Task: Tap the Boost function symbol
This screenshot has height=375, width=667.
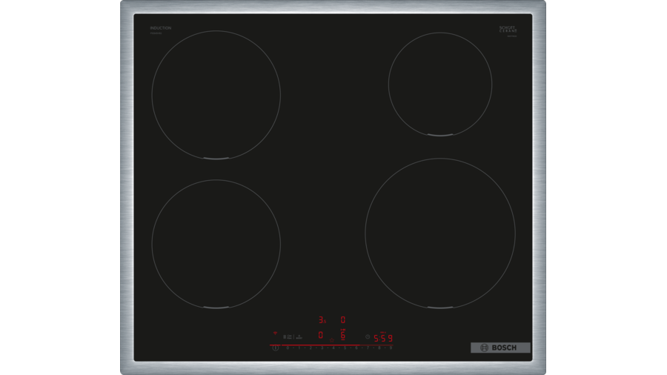Action: (x=299, y=336)
